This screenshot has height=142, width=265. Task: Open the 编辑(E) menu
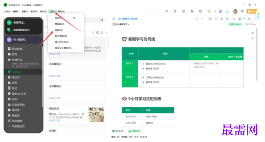16,12
